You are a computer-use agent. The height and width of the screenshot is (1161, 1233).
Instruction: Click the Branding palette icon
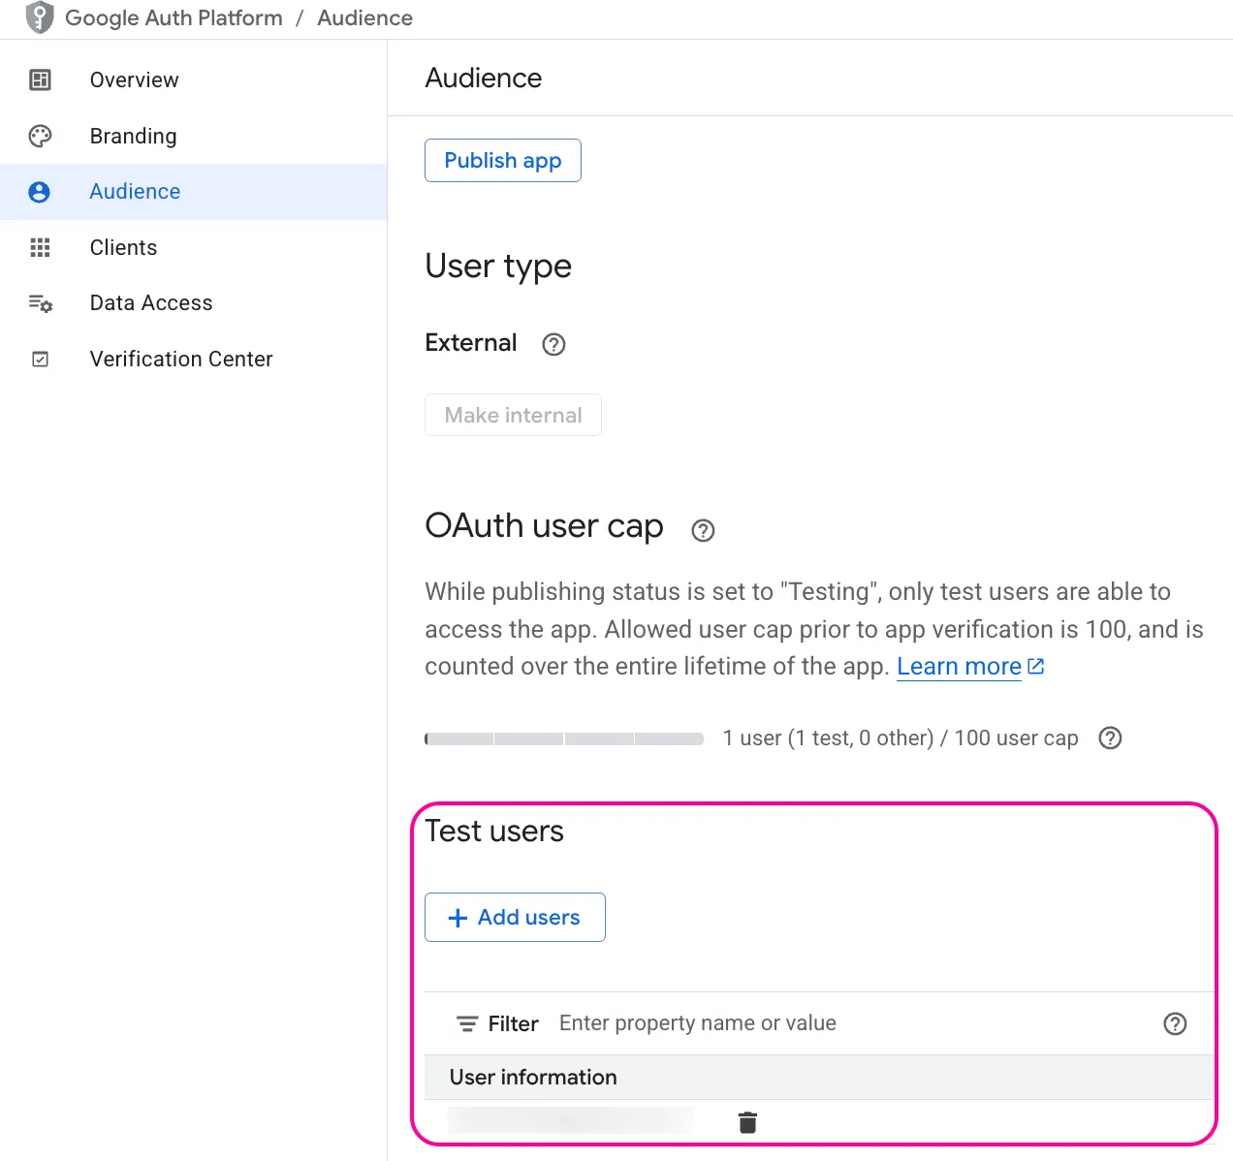pyautogui.click(x=40, y=136)
